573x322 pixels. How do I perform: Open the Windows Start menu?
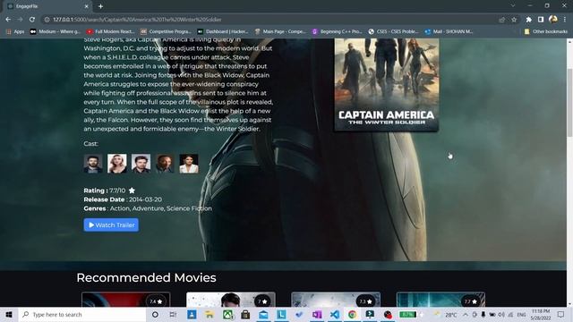pos(9,314)
